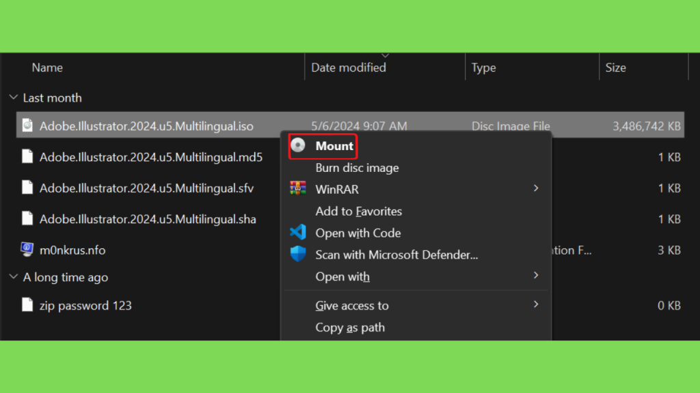Click the file icon for the .sha file
This screenshot has width=700, height=393.
(27, 219)
